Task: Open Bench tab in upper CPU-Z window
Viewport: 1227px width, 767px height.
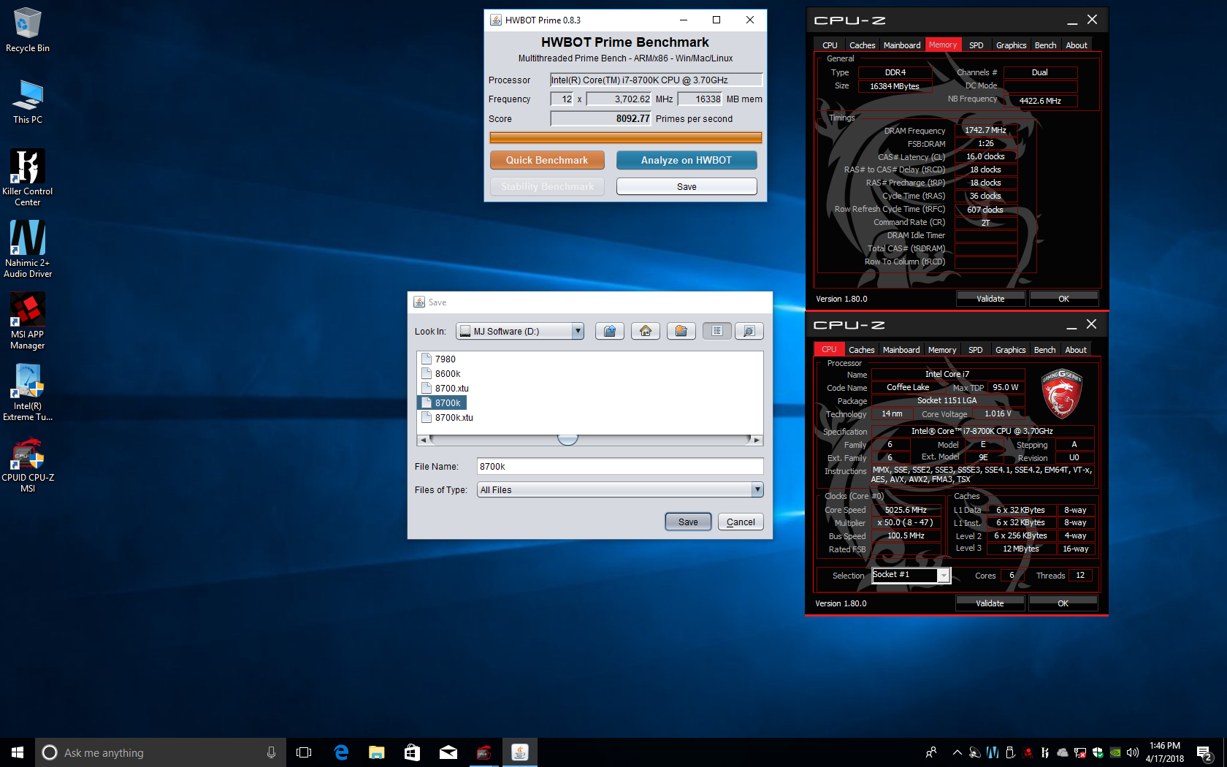Action: click(1045, 45)
